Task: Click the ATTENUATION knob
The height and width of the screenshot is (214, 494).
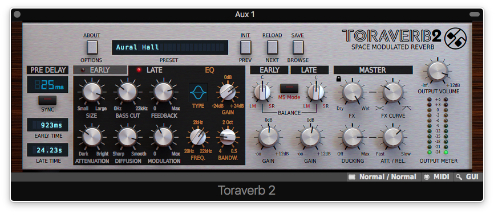Action: tap(92, 137)
